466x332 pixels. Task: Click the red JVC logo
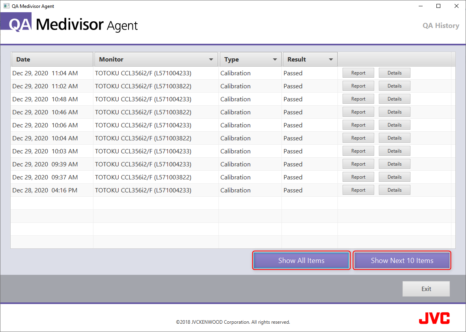coord(434,318)
